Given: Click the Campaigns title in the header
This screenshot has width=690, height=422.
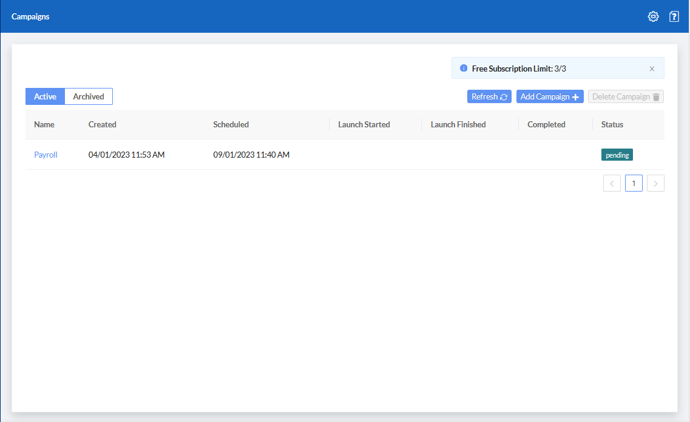Looking at the screenshot, I should click(x=30, y=16).
